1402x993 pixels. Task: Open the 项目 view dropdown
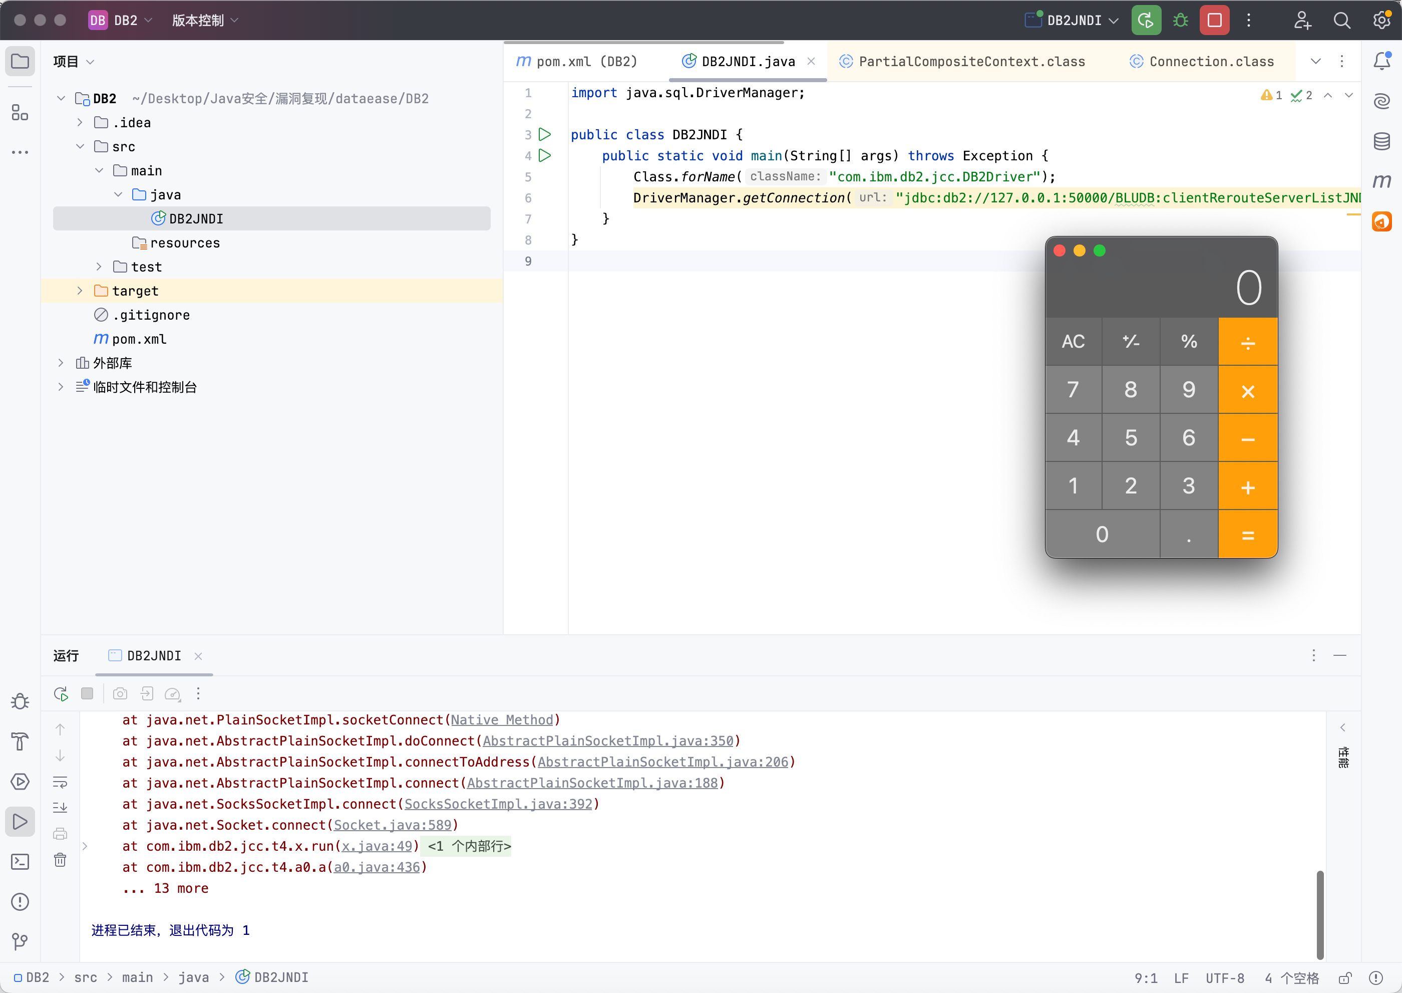point(74,62)
